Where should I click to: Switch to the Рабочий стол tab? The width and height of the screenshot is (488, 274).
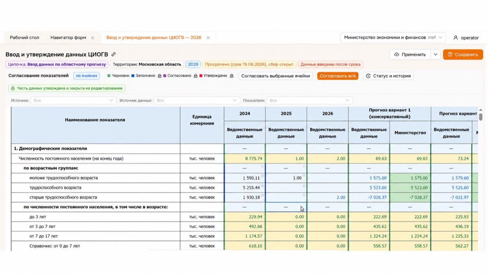(x=24, y=38)
